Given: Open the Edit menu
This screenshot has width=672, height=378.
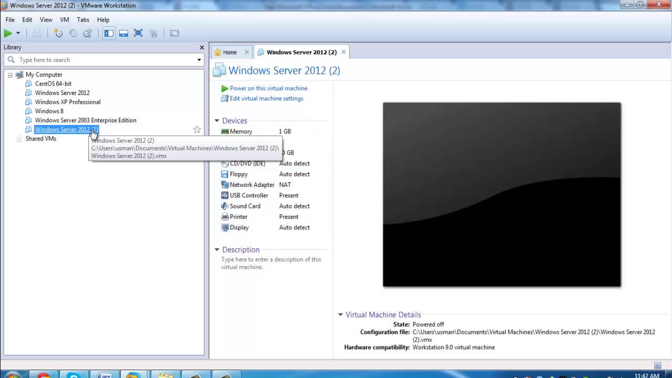Looking at the screenshot, I should pos(27,19).
